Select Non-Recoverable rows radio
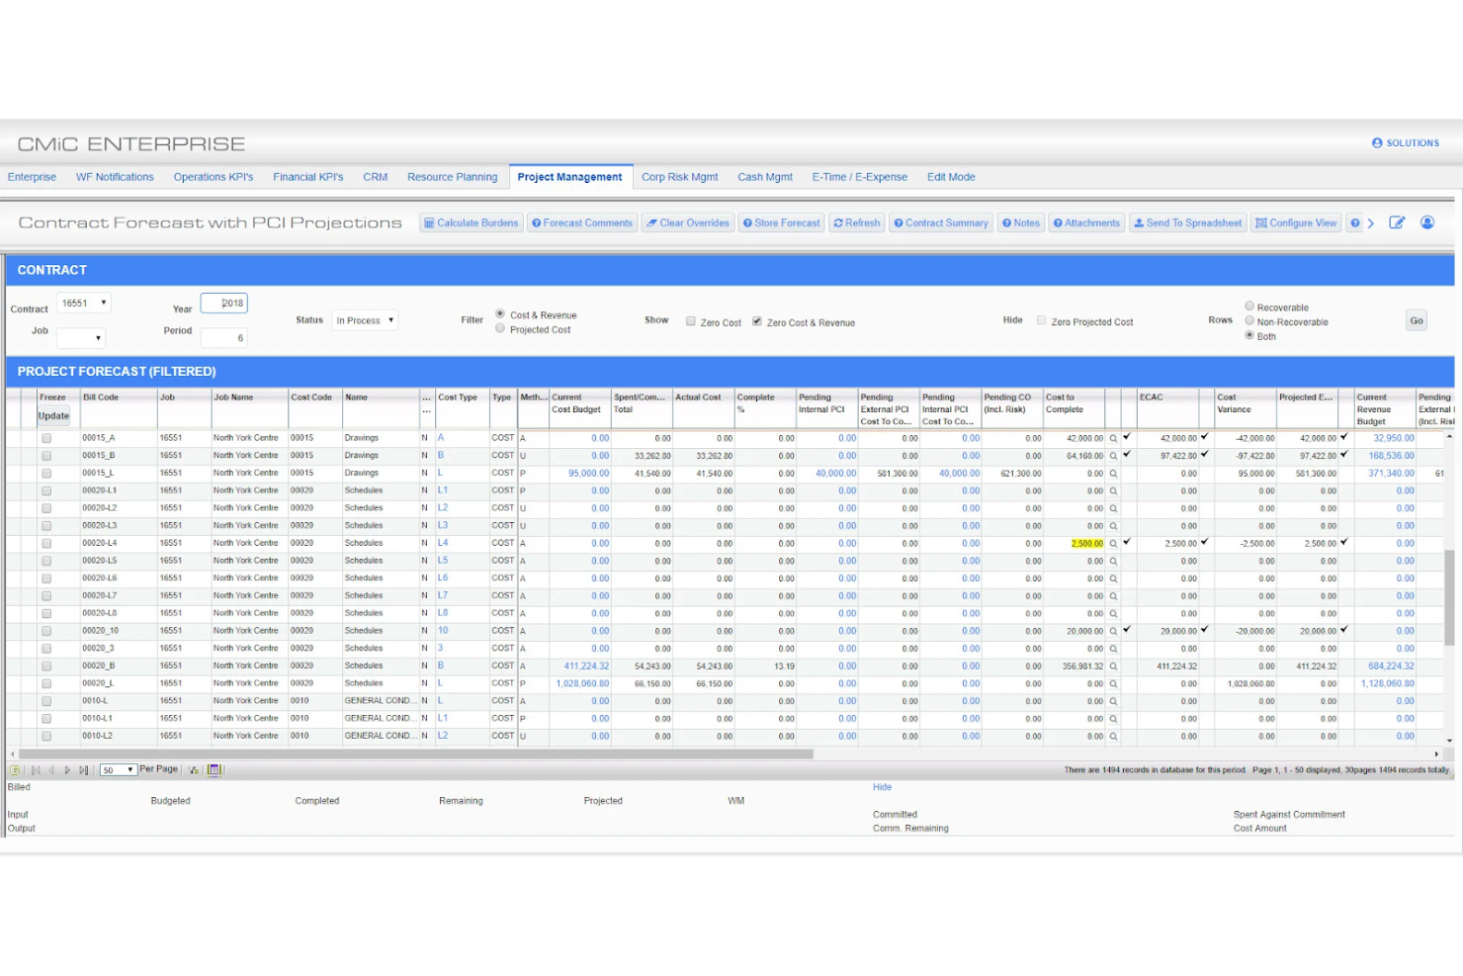The width and height of the screenshot is (1463, 976). click(1249, 320)
